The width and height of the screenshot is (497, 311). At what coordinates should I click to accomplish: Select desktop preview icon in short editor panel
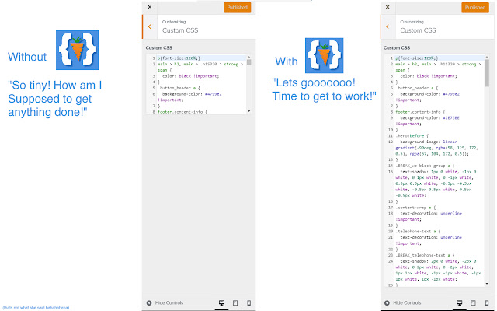pyautogui.click(x=221, y=302)
